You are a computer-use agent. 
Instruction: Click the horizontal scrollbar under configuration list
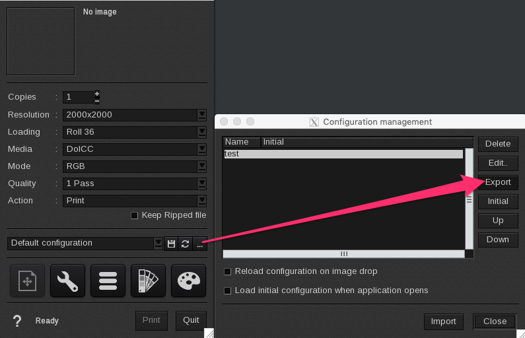(x=343, y=253)
